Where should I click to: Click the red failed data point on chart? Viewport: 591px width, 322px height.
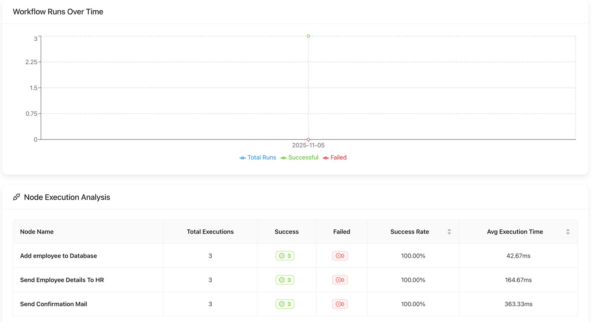(308, 139)
